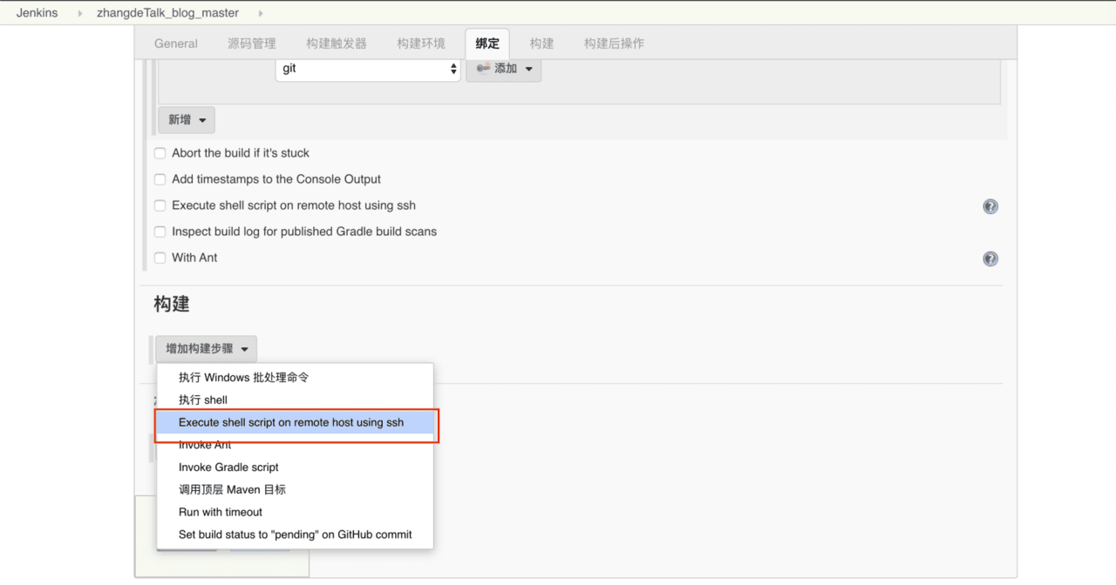
Task: Go to zhangdeTalk_blog_master breadcrumb link
Action: 167,13
